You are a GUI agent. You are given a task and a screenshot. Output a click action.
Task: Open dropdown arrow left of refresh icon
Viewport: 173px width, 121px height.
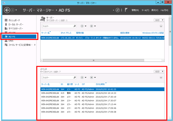click(114, 10)
